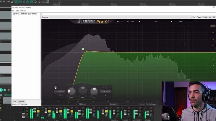216x121 pixels.
Task: Open the FX menu in FX window
Action: coord(13,11)
